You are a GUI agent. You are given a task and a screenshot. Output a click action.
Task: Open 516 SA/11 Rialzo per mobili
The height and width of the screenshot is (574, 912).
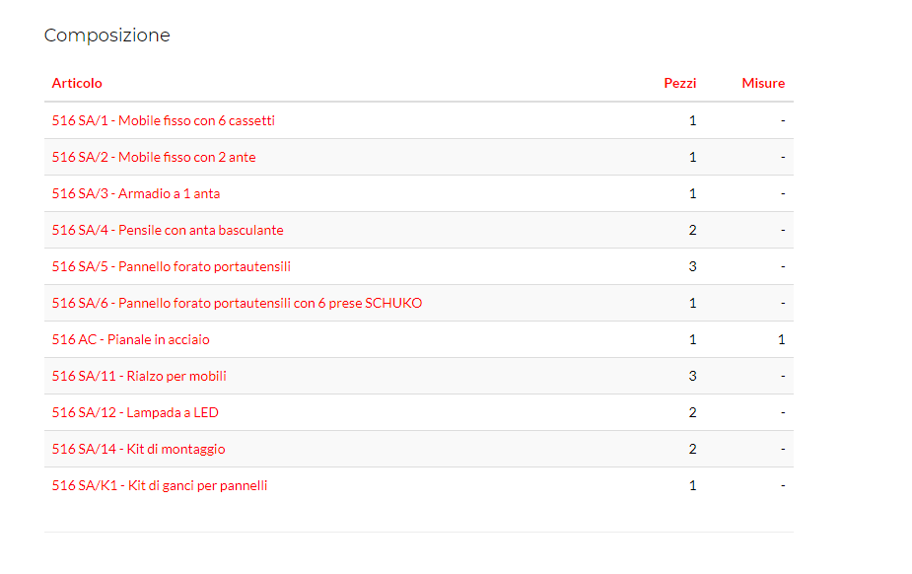coord(139,376)
